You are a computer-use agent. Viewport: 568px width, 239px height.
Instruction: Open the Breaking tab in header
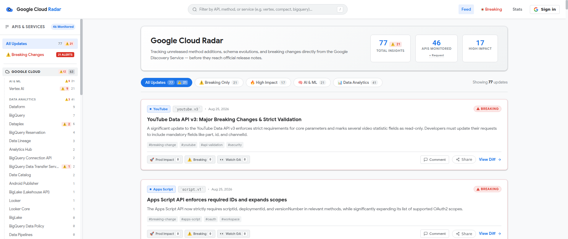pos(491,9)
